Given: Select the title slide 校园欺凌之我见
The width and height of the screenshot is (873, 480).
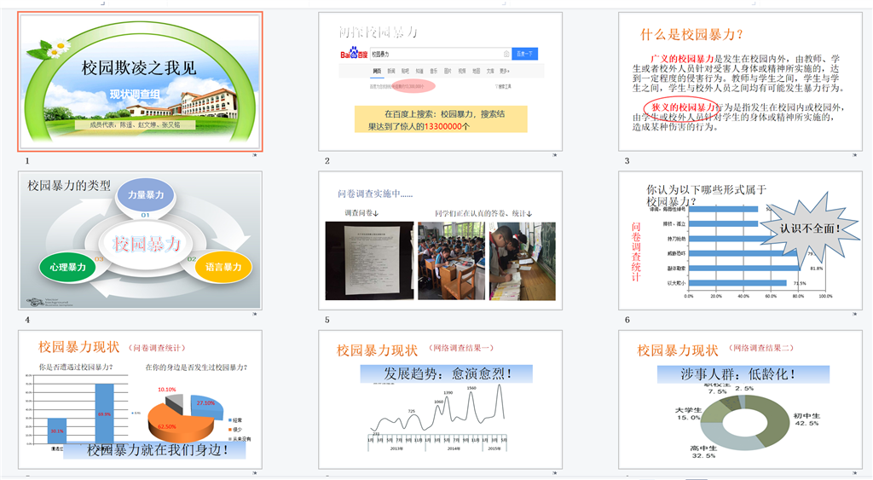Looking at the screenshot, I should click(x=141, y=81).
